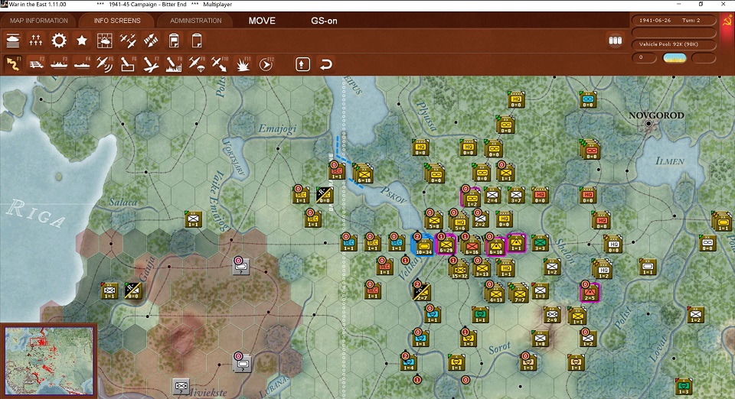
Task: Switch to the INFO SCREENS tab
Action: [116, 21]
